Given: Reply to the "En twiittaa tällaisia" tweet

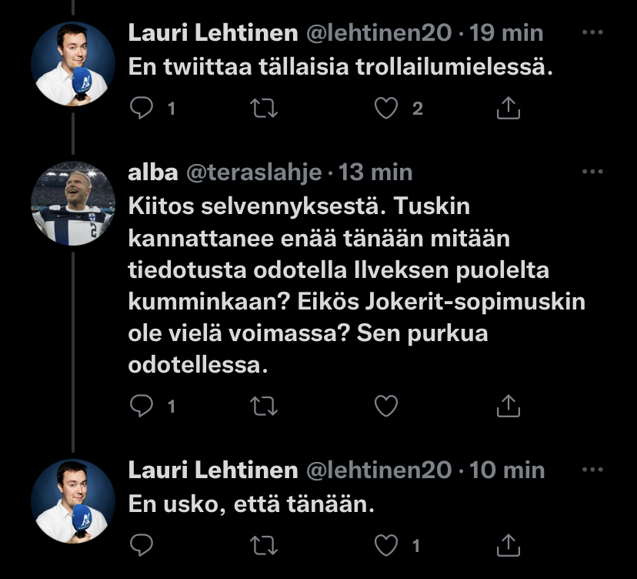Looking at the screenshot, I should [142, 109].
